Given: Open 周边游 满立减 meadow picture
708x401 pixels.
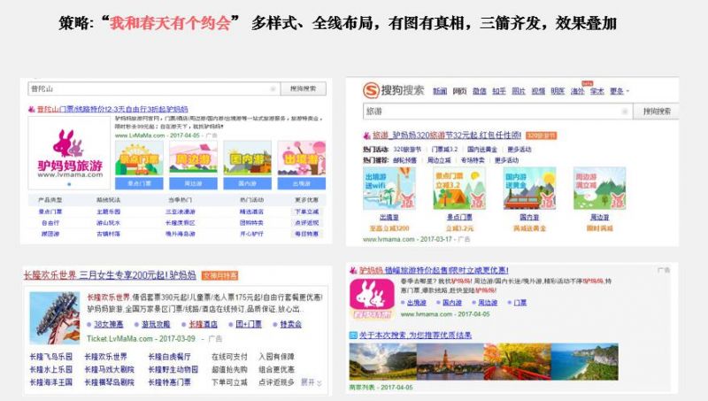Looking at the screenshot, I should pos(600,189).
